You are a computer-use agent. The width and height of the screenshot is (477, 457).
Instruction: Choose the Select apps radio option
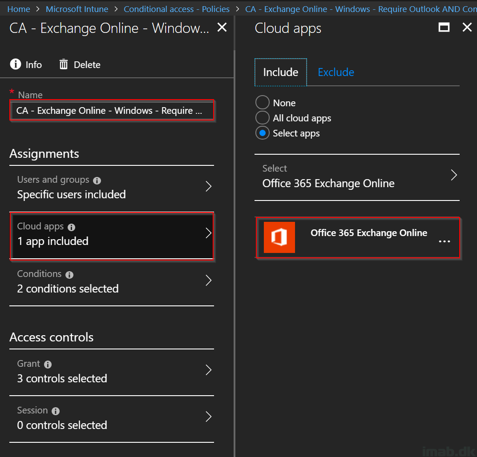263,133
